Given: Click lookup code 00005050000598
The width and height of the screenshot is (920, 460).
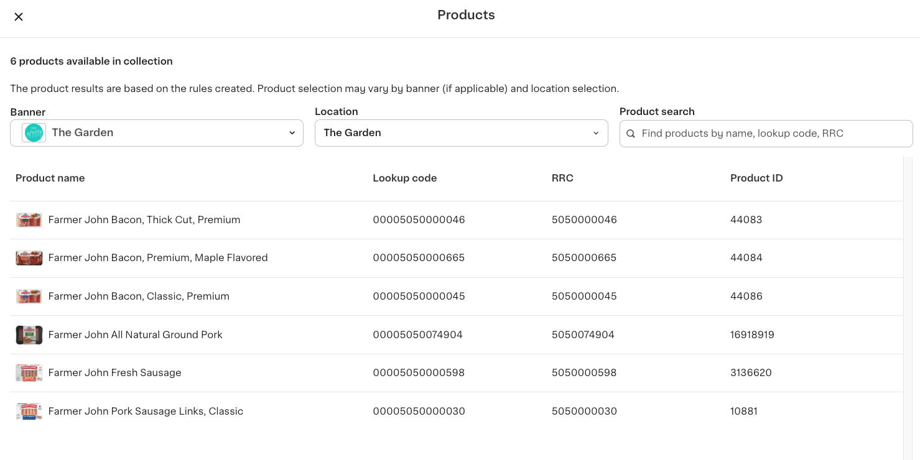Looking at the screenshot, I should 419,373.
